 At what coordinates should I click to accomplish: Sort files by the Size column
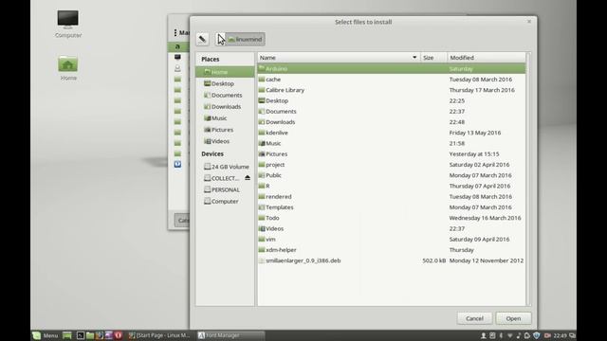(433, 58)
